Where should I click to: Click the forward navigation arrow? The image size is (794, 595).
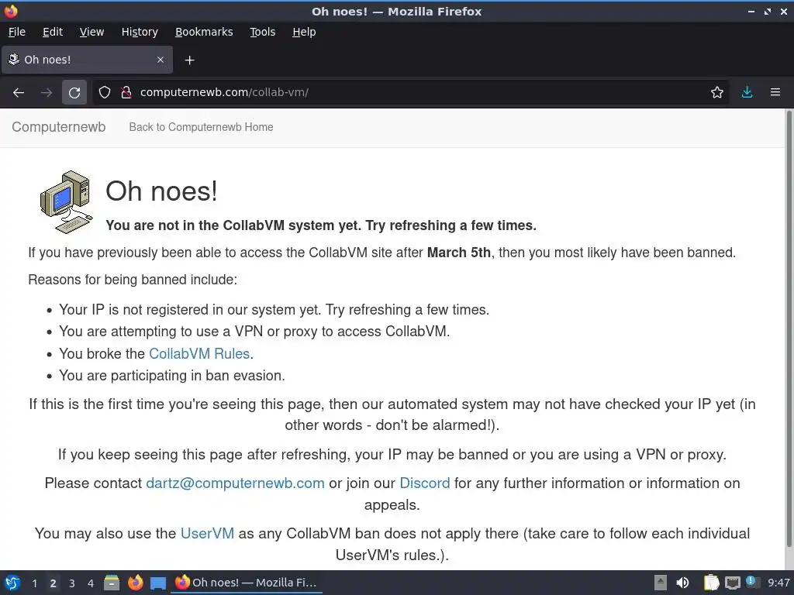click(47, 93)
